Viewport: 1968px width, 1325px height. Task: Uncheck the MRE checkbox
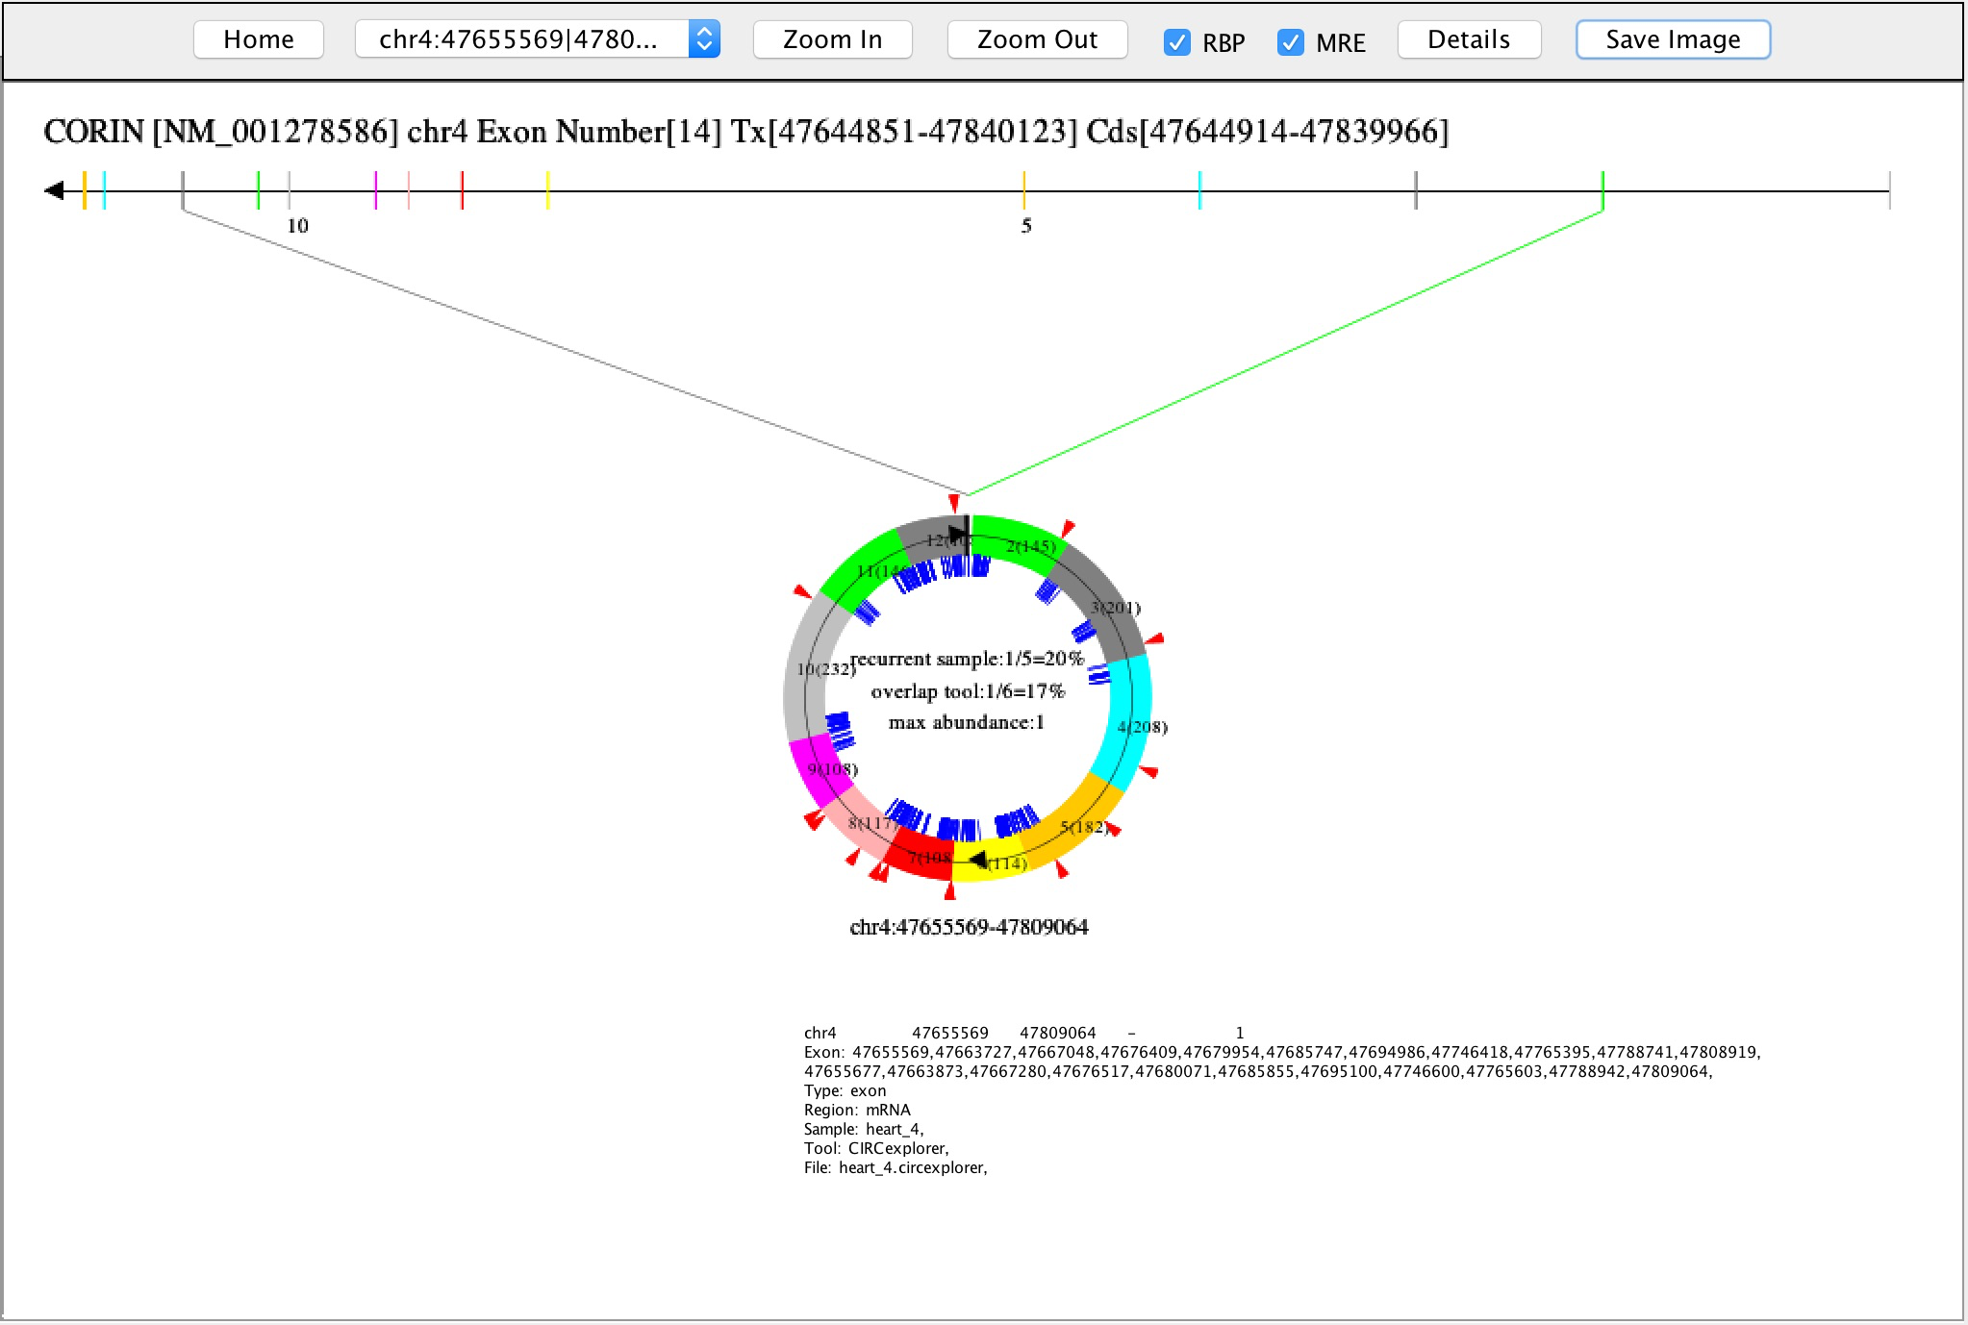(x=1290, y=42)
